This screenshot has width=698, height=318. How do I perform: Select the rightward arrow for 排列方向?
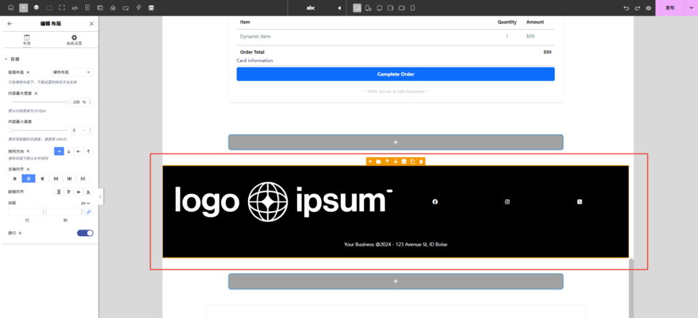point(59,151)
